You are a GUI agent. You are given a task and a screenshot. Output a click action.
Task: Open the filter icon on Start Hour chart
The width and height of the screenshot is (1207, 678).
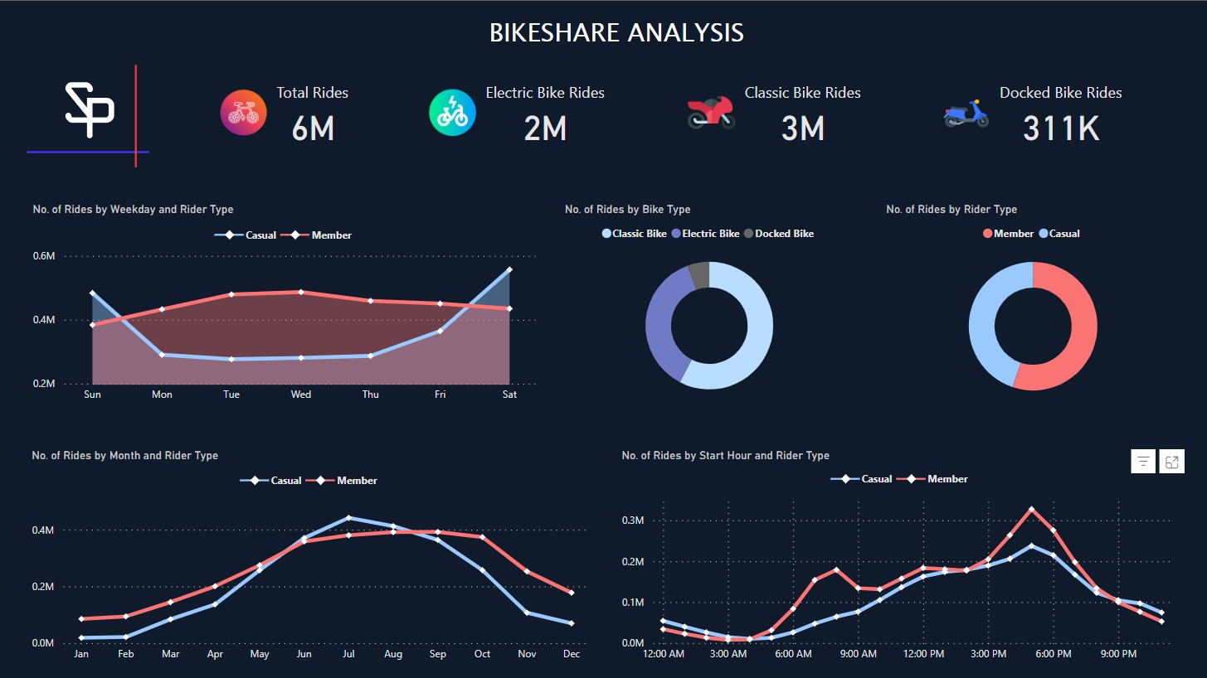pyautogui.click(x=1143, y=462)
